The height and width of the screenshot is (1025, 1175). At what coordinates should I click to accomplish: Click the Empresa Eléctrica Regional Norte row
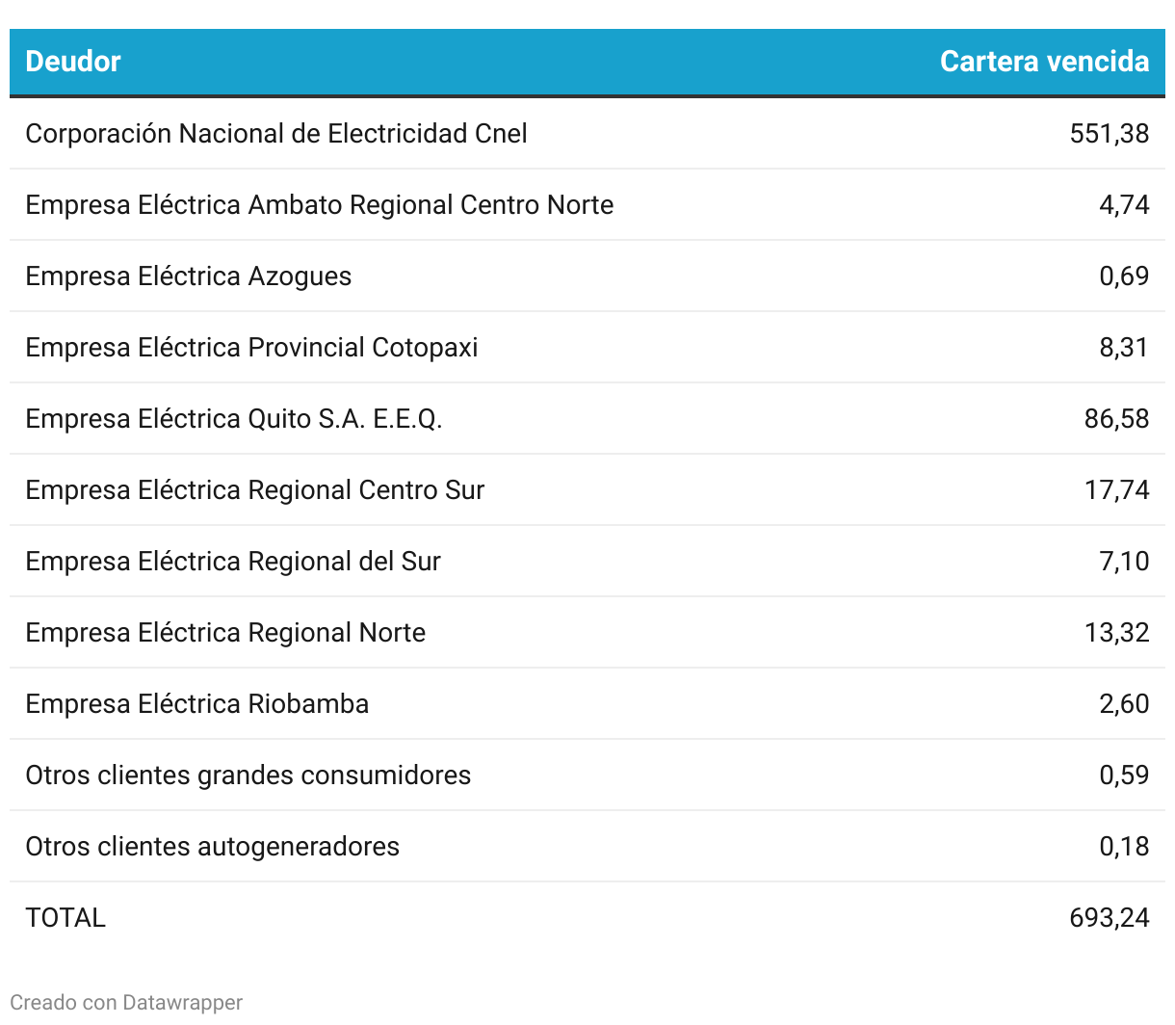click(x=225, y=633)
